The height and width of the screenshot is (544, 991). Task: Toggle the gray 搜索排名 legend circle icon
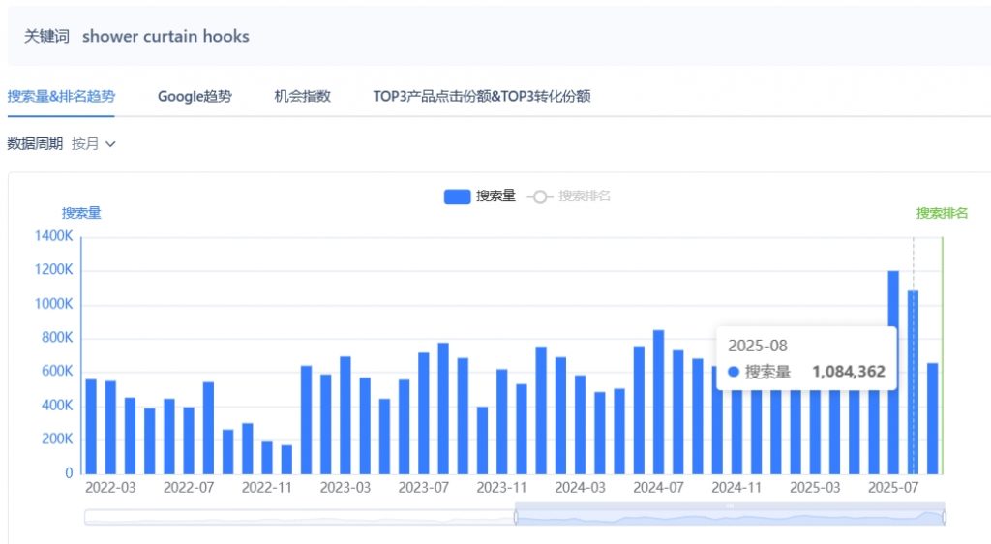(540, 196)
